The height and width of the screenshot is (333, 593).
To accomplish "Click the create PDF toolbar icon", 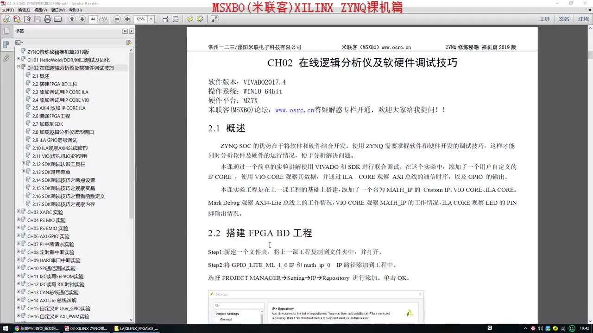I will [17, 19].
